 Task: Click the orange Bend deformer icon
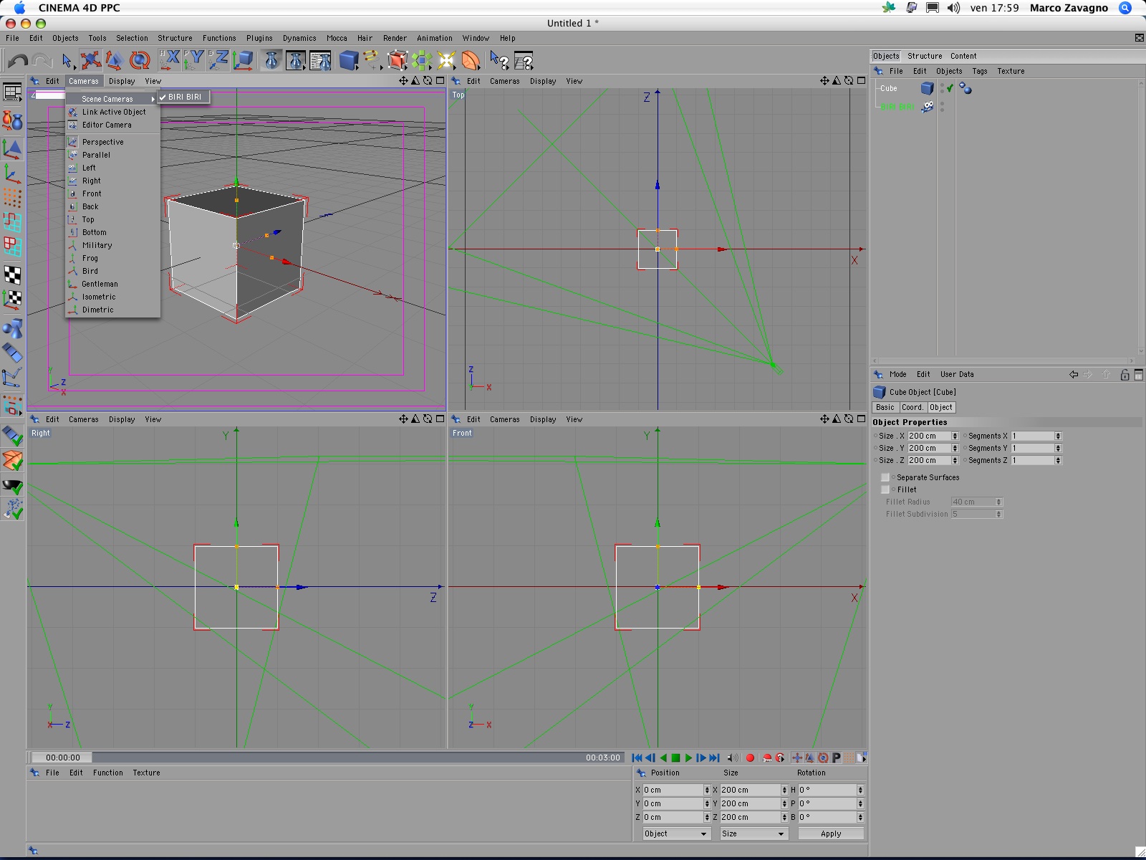(471, 60)
